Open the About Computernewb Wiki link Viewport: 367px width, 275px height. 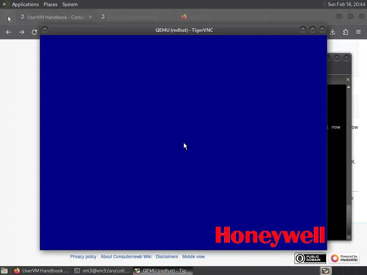[x=126, y=256]
